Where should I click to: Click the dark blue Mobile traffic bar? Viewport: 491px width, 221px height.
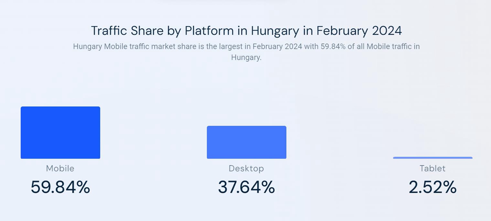pyautogui.click(x=60, y=133)
